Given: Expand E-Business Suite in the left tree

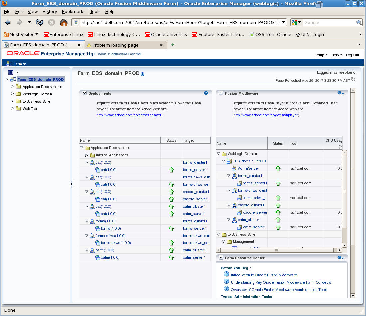Looking at the screenshot, I should tap(12, 101).
